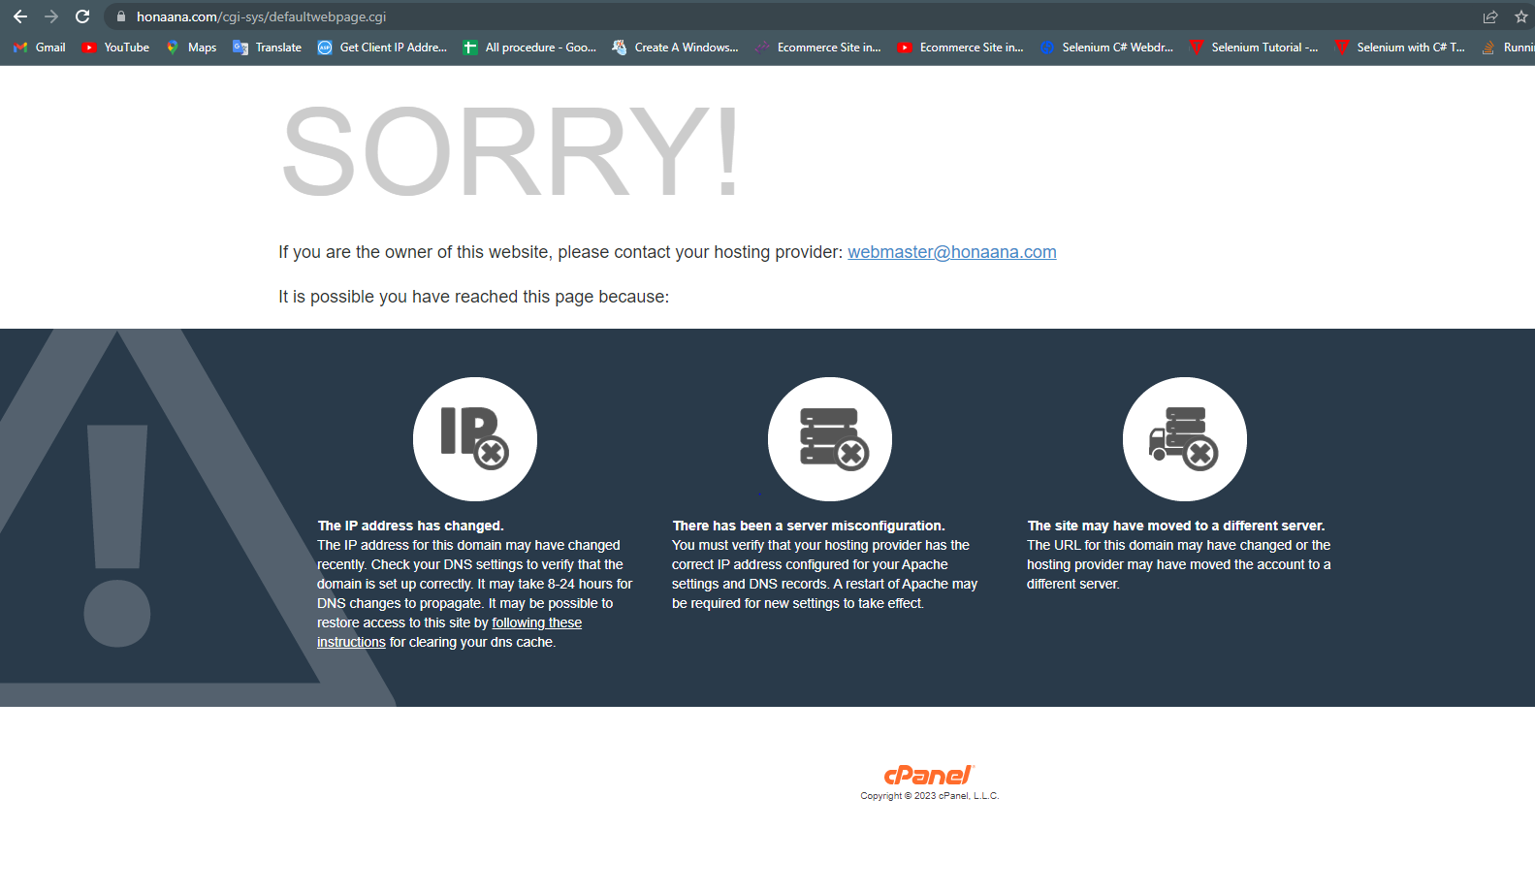Open Create A Windows bookmark
Viewport: 1535px width, 893px height.
tap(676, 48)
